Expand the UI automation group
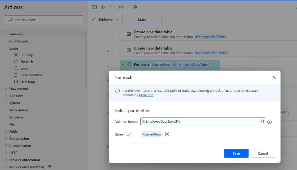Viewport: 297px width, 170px height. tap(6, 146)
